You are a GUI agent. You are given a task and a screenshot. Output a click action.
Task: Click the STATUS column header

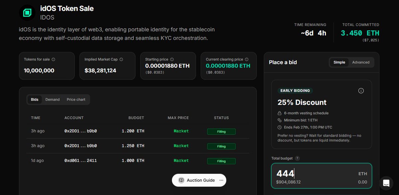(x=221, y=118)
